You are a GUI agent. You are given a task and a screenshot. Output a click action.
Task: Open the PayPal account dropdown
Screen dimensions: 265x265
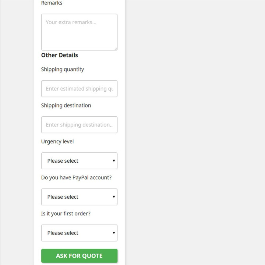79,197
